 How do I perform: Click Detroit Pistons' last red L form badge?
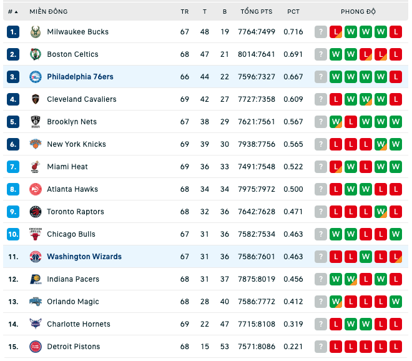coord(396,347)
